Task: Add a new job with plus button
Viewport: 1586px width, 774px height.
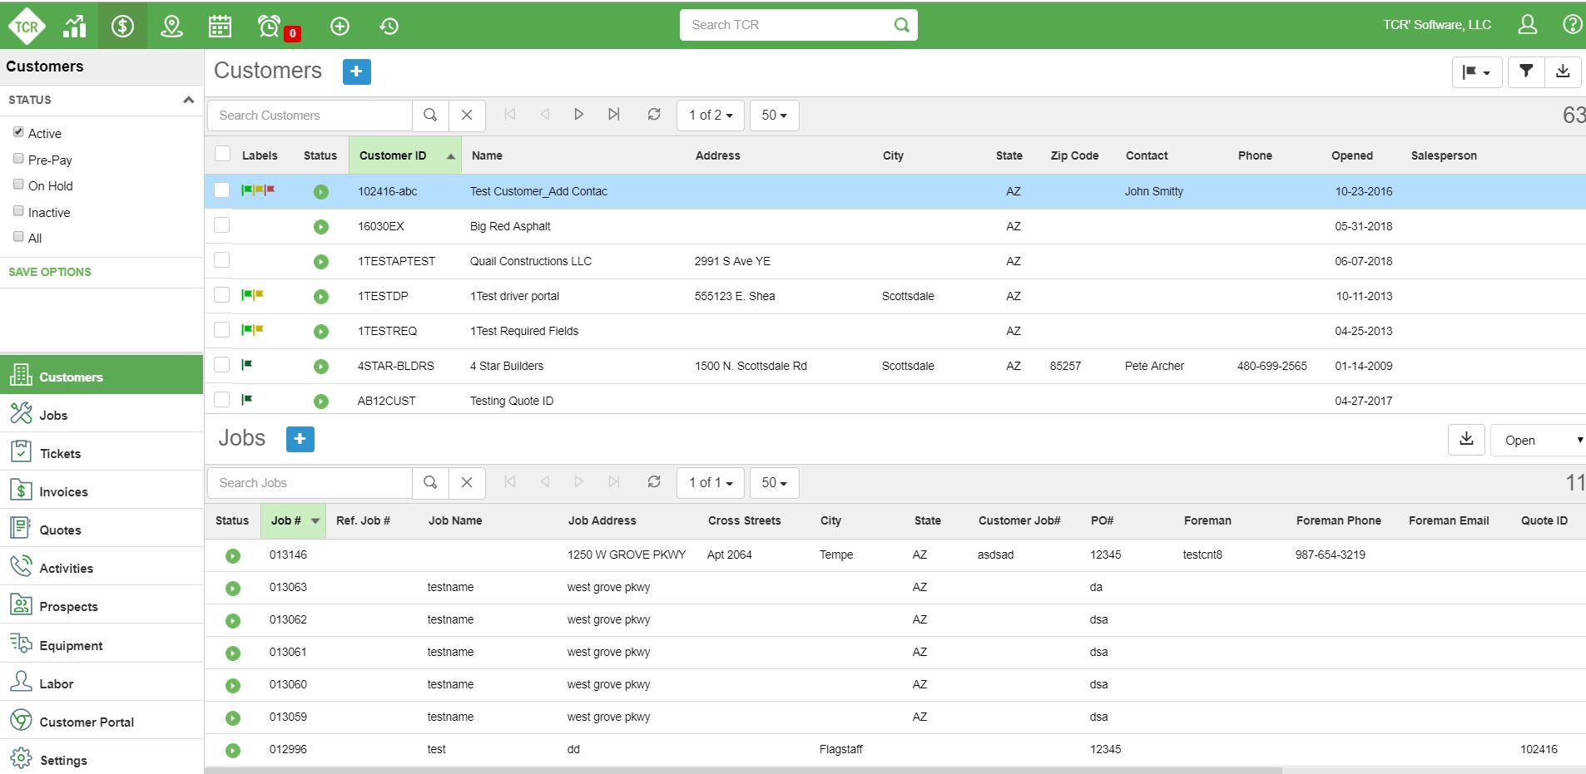Action: coord(300,439)
